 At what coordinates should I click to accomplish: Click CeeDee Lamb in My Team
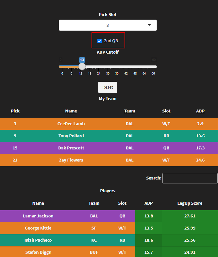(71, 124)
